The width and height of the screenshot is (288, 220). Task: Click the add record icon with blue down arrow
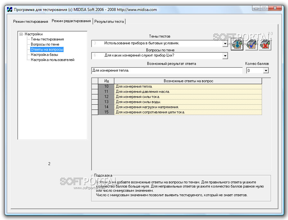(x=237, y=44)
